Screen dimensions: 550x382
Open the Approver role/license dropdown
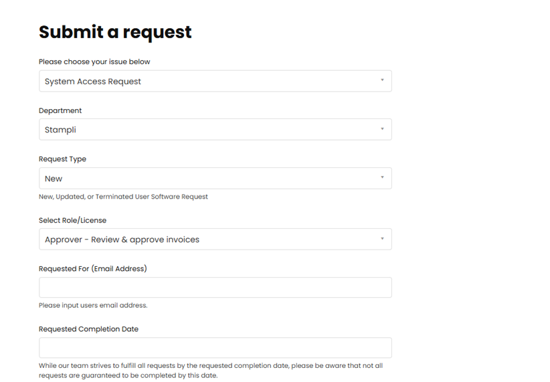pyautogui.click(x=215, y=240)
